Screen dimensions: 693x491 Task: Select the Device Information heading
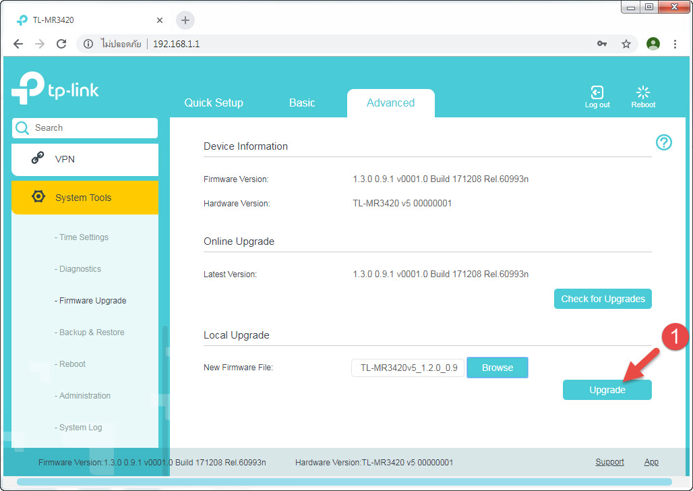(246, 146)
